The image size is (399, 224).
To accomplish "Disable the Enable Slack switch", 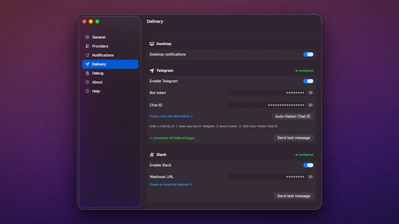I will pyautogui.click(x=308, y=165).
